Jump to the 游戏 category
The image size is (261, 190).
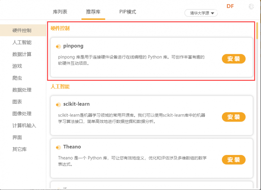tap(17, 66)
